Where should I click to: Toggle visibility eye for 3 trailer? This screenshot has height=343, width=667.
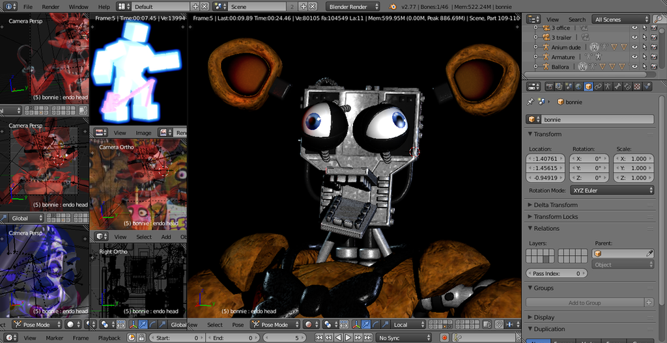pyautogui.click(x=634, y=37)
